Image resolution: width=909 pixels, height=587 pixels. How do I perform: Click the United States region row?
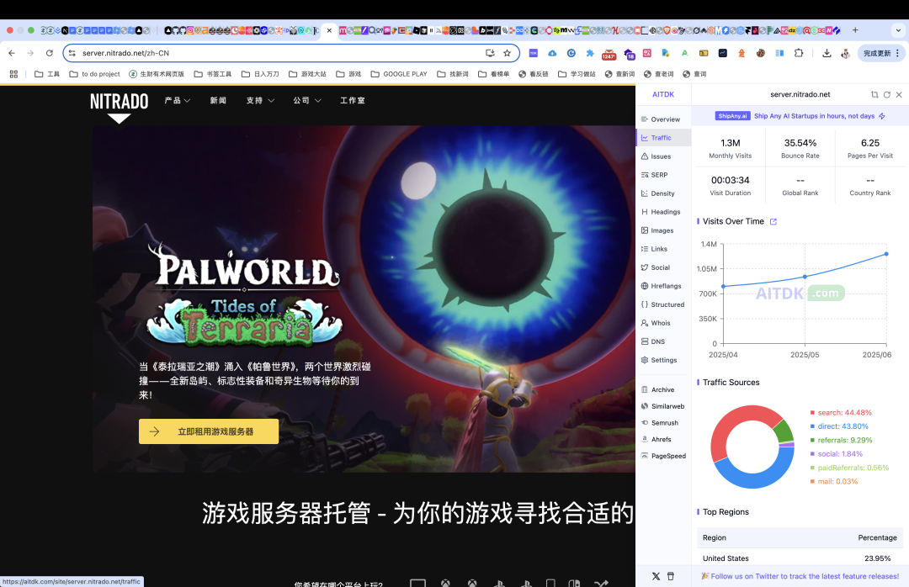click(x=800, y=558)
